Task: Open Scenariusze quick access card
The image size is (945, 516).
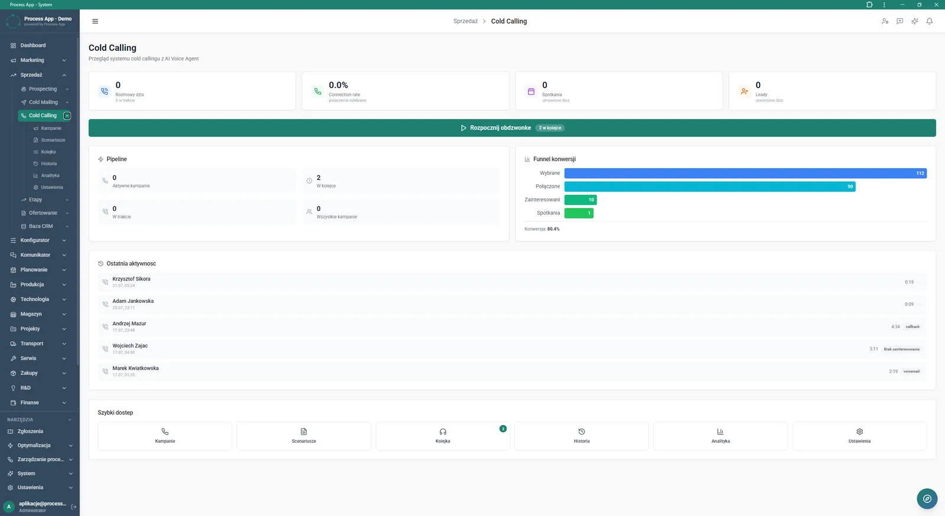Action: [304, 436]
